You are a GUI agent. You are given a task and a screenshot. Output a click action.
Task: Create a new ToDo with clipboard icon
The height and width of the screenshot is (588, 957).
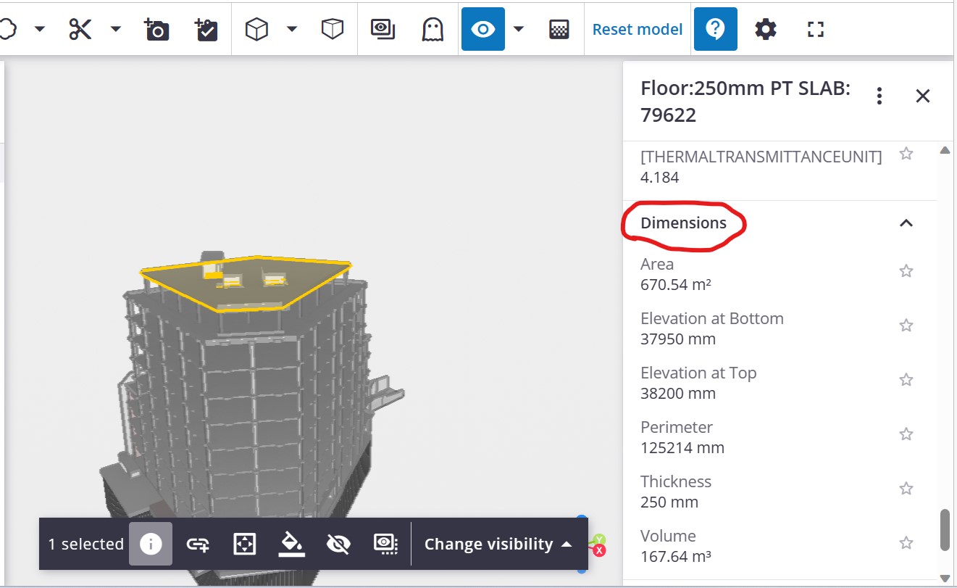(206, 29)
